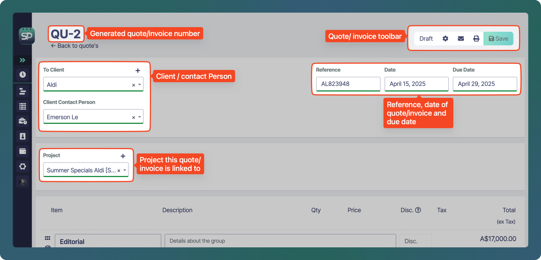Click the Reference field AL823948
The image size is (541, 260).
coord(348,84)
